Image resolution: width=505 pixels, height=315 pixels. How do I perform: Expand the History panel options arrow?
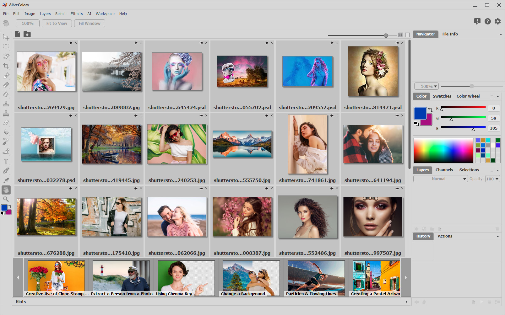tap(498, 237)
